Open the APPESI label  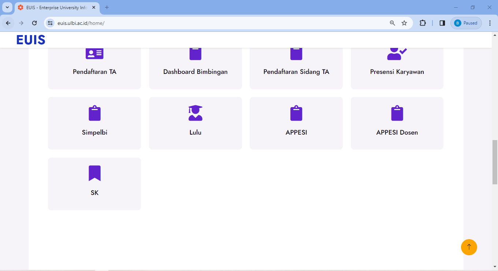pos(296,132)
